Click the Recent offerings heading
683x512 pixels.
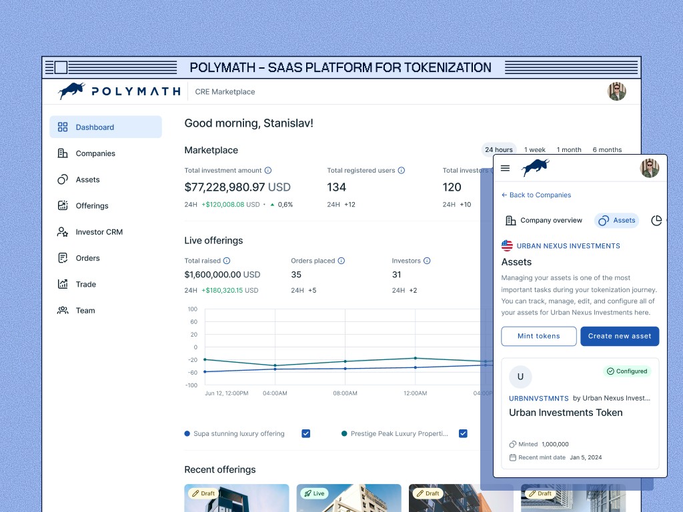(x=220, y=470)
